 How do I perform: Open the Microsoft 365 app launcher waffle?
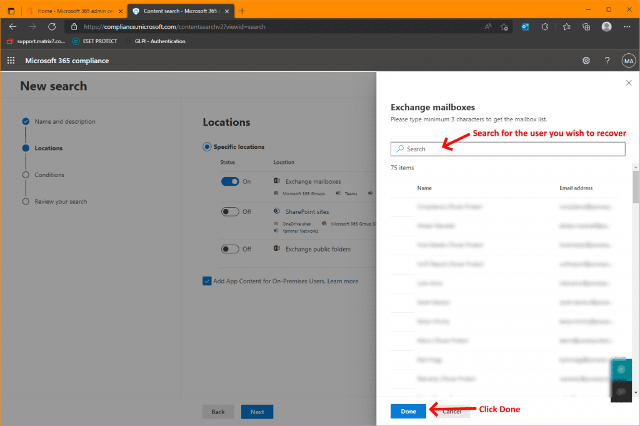tap(11, 61)
